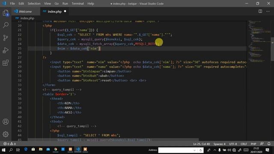Open the Run menu
Image resolution: width=274 pixels, height=154 pixels.
[65, 3]
